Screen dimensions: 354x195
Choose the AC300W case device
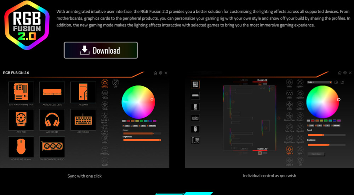tap(83, 92)
